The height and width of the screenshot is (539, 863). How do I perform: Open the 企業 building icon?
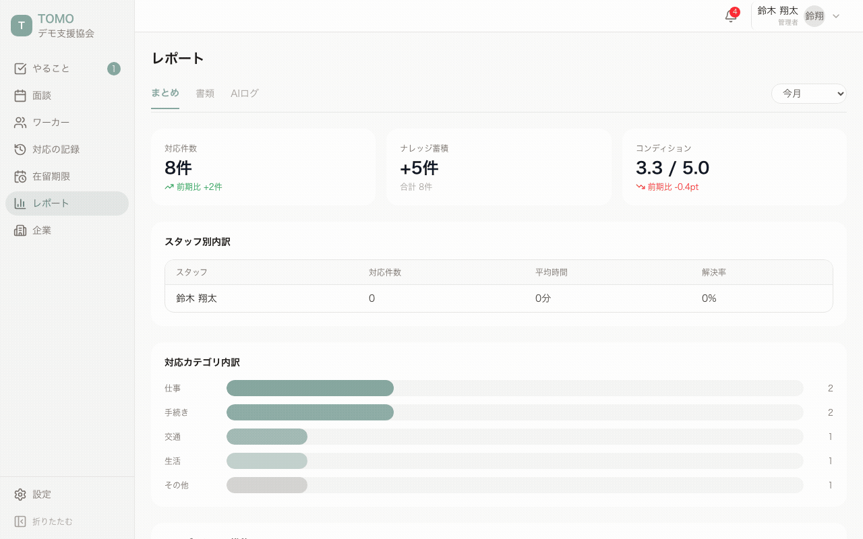click(x=20, y=230)
